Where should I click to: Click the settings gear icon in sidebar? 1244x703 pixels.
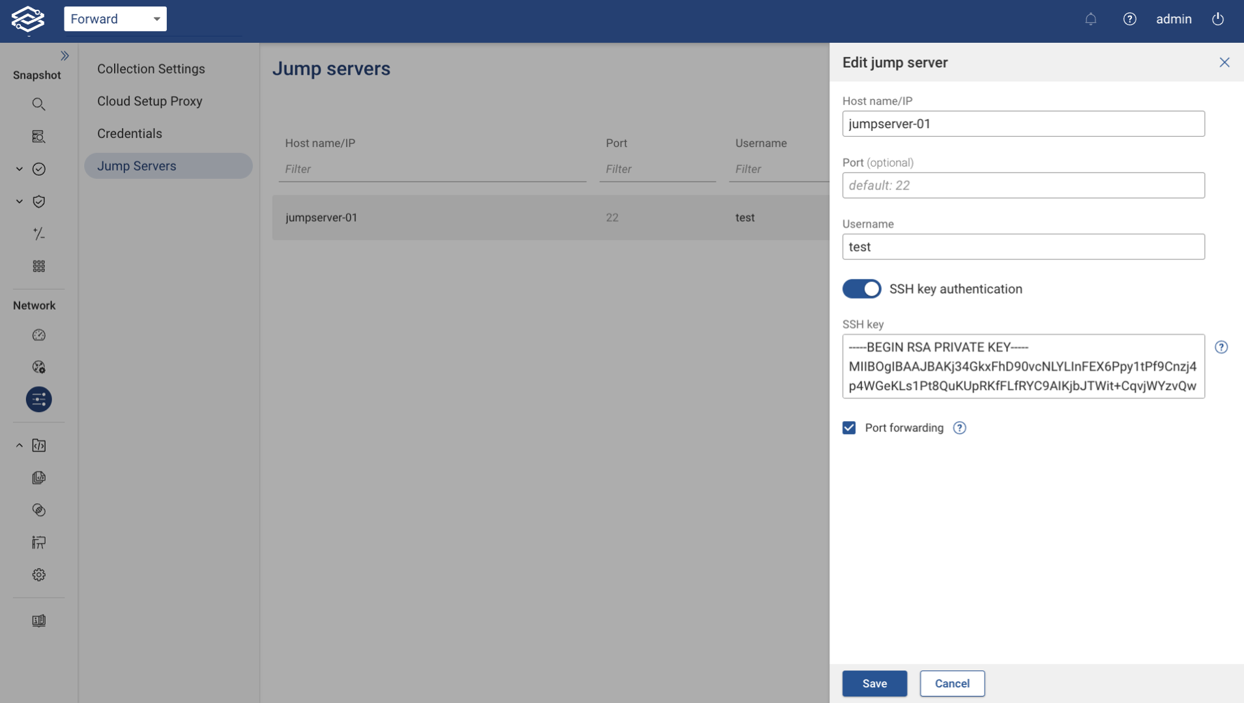click(x=38, y=574)
